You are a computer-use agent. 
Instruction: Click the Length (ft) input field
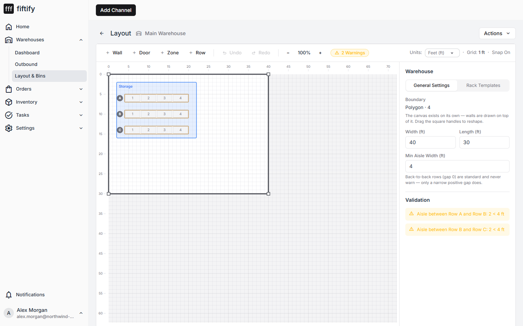tap(484, 142)
